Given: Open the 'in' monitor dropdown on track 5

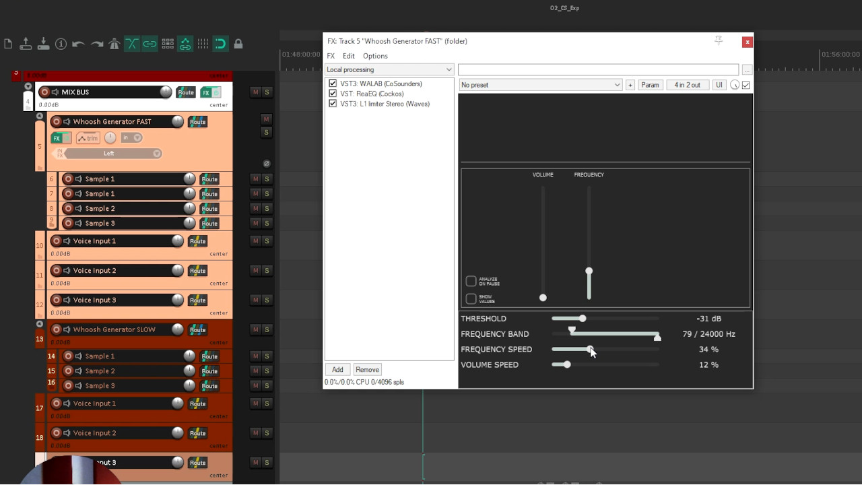Looking at the screenshot, I should tap(131, 138).
